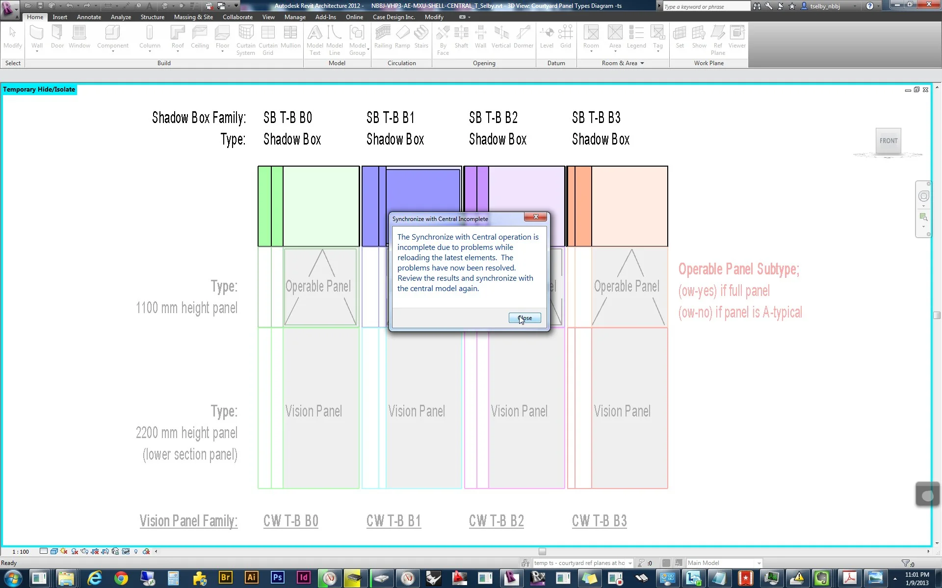Select the Model Line tool
The image size is (942, 588).
(335, 40)
